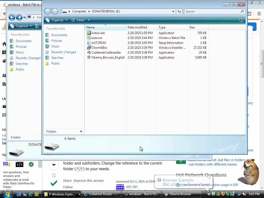Close the Browser Example notification balloon
Viewport: 264px width, 198px height.
[209, 178]
